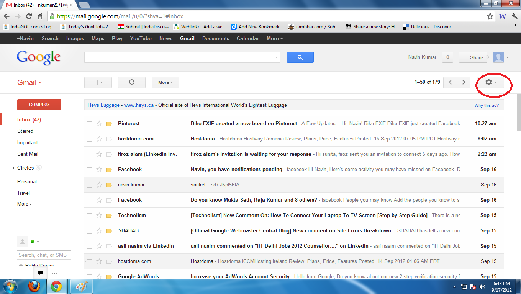This screenshot has width=521, height=294.
Task: Bookmark this page via the star icon
Action: [491, 16]
